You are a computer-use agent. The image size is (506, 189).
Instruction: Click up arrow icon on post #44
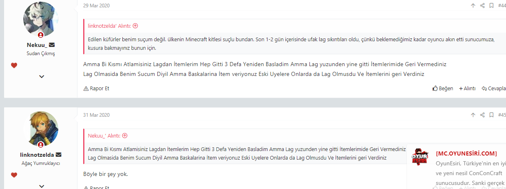pyautogui.click(x=473, y=6)
